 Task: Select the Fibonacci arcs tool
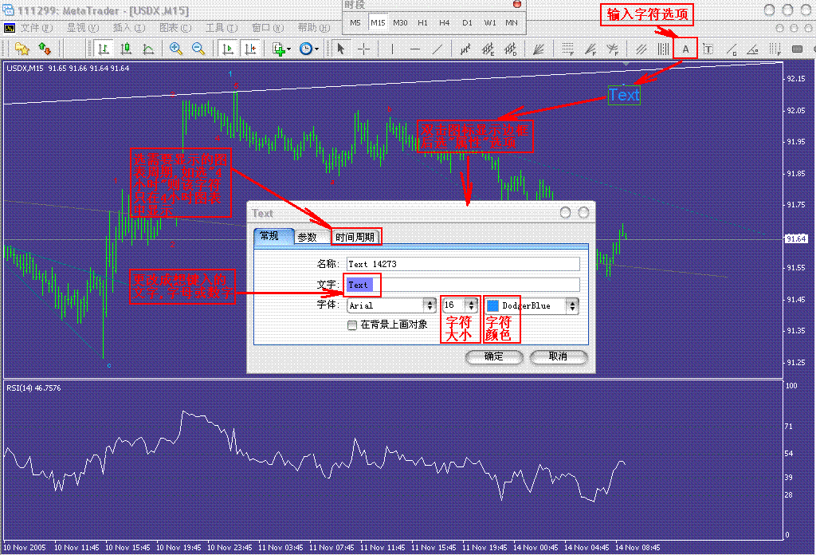613,49
